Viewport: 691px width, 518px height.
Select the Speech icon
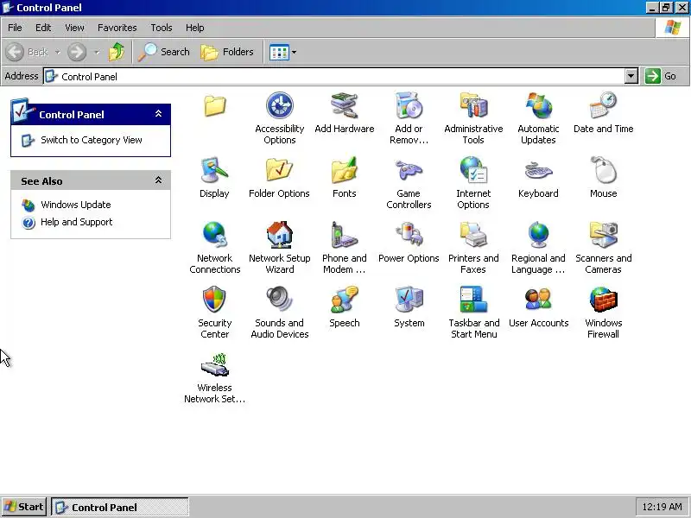tap(344, 300)
